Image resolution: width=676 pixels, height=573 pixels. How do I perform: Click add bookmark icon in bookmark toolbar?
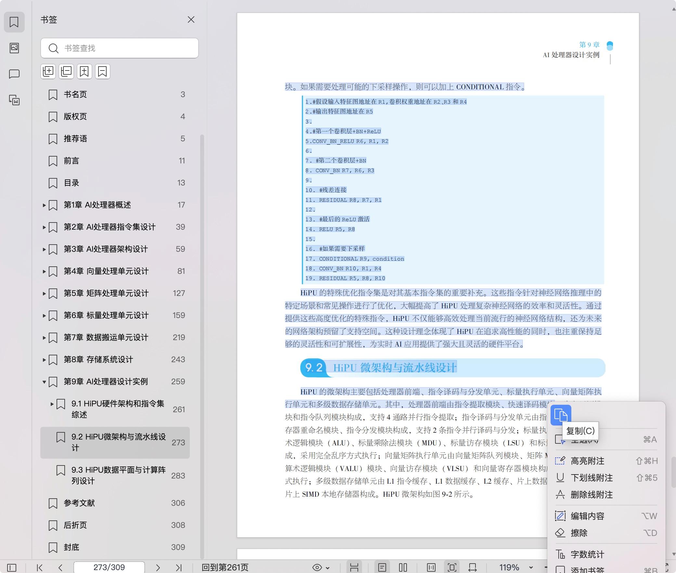pos(84,71)
